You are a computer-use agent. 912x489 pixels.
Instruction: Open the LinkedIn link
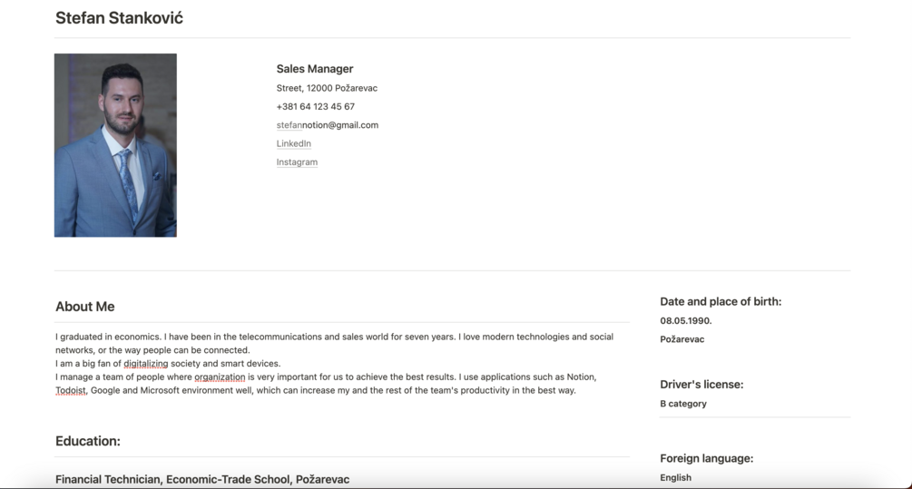click(x=294, y=143)
